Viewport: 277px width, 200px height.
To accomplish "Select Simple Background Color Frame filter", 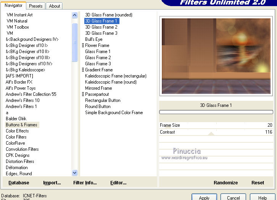I will click(114, 113).
